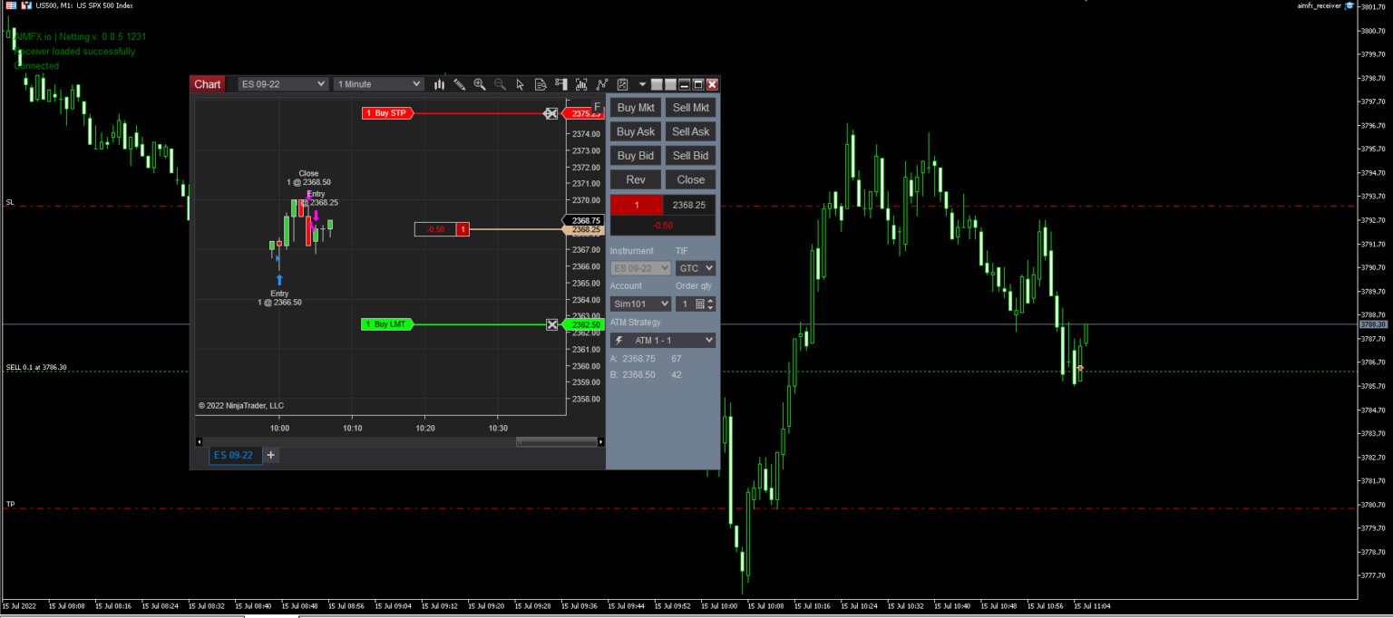Open the order quantity calculator icon

coord(700,304)
